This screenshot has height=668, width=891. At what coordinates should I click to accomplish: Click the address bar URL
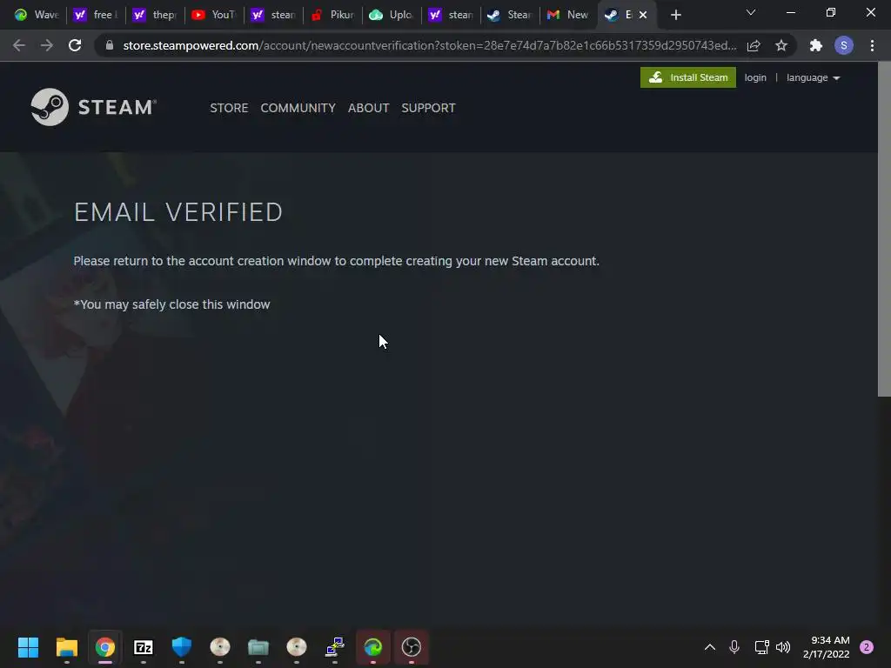[429, 45]
